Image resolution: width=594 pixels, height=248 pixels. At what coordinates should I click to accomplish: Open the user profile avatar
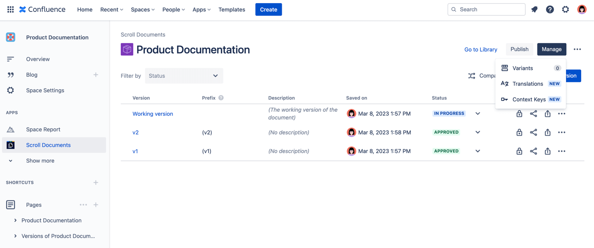(x=582, y=9)
